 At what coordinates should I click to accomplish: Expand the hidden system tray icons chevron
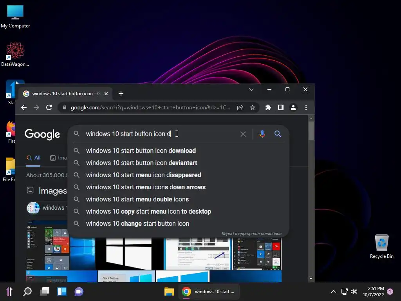pos(334,292)
